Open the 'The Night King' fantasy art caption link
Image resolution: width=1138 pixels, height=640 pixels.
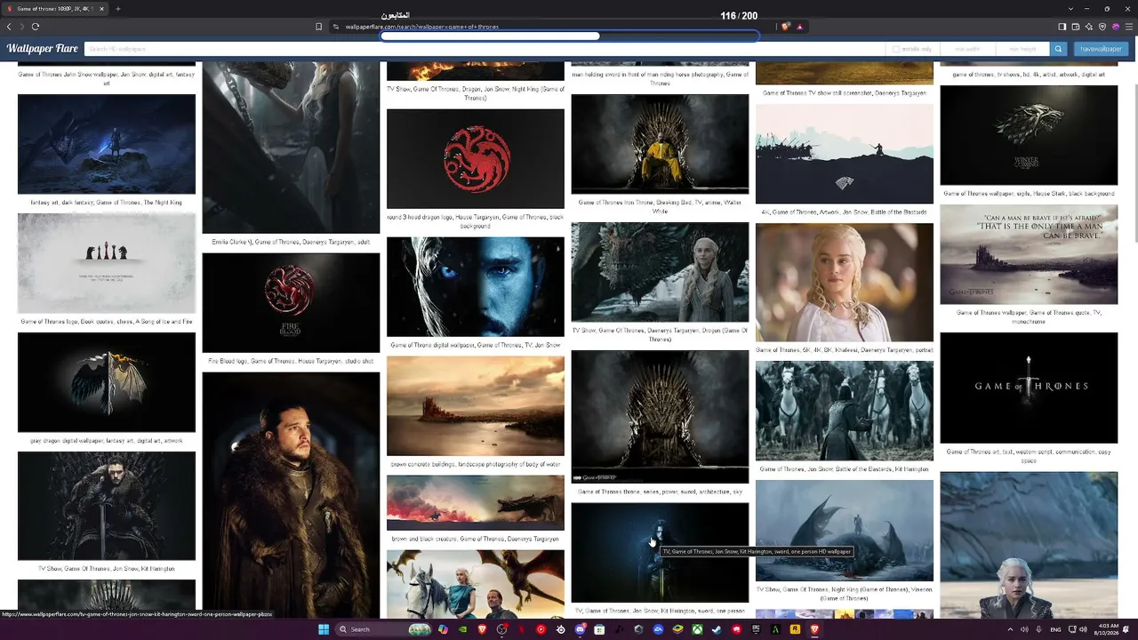107,203
